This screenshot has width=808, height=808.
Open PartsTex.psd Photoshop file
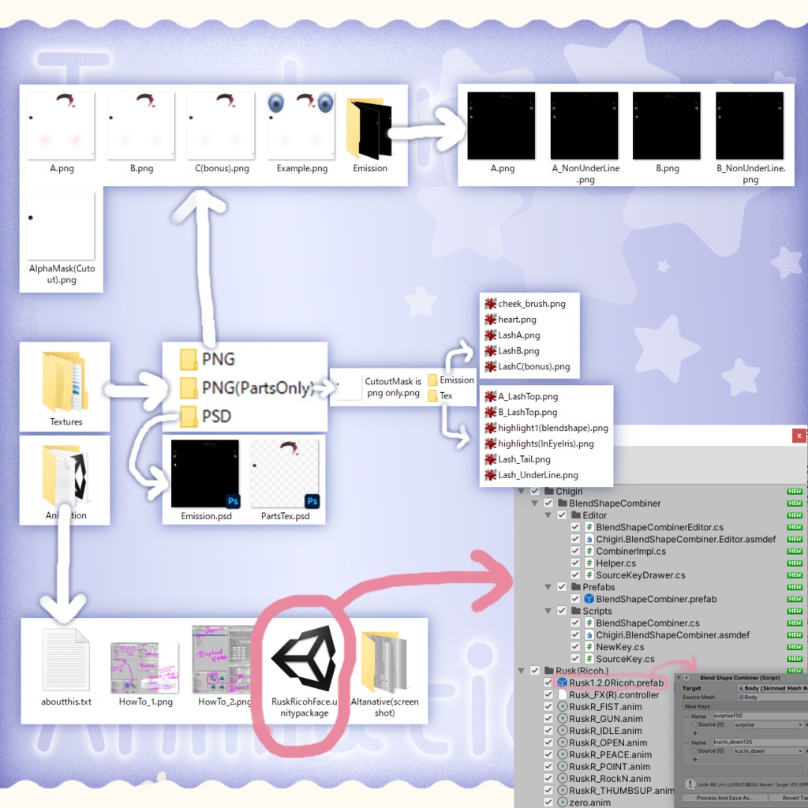click(285, 473)
